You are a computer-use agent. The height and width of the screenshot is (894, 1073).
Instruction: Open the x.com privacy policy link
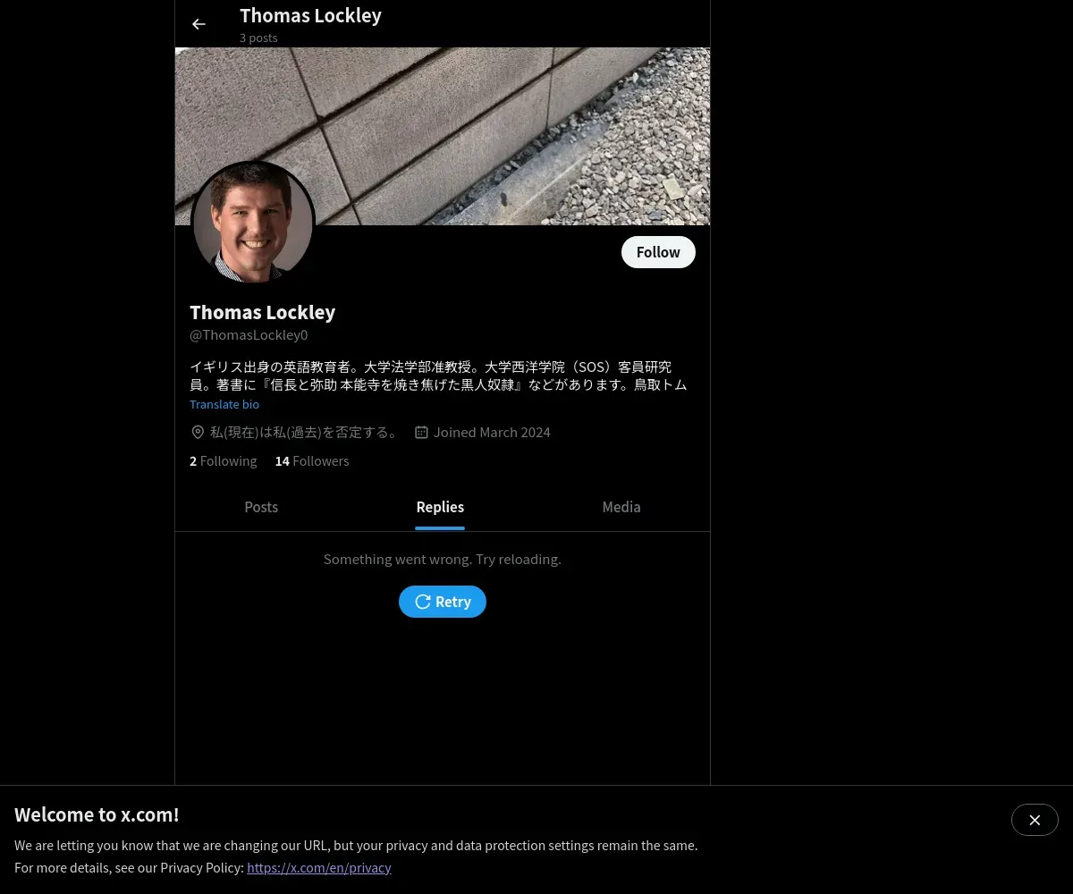(x=319, y=867)
